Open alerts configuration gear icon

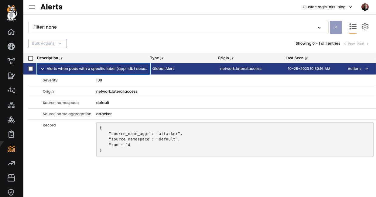pos(365,27)
